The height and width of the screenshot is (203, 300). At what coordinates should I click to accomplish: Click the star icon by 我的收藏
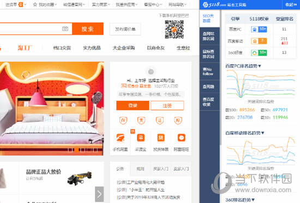[x=35, y=4]
